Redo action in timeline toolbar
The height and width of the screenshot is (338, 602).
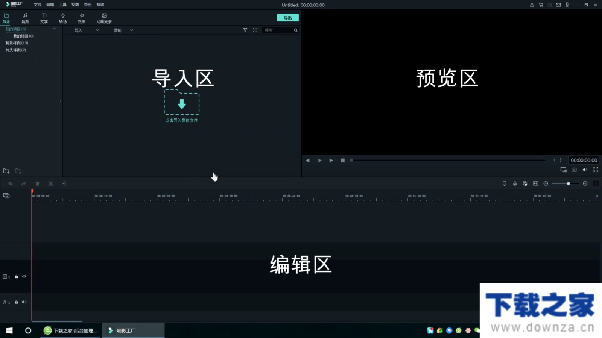[x=24, y=184]
